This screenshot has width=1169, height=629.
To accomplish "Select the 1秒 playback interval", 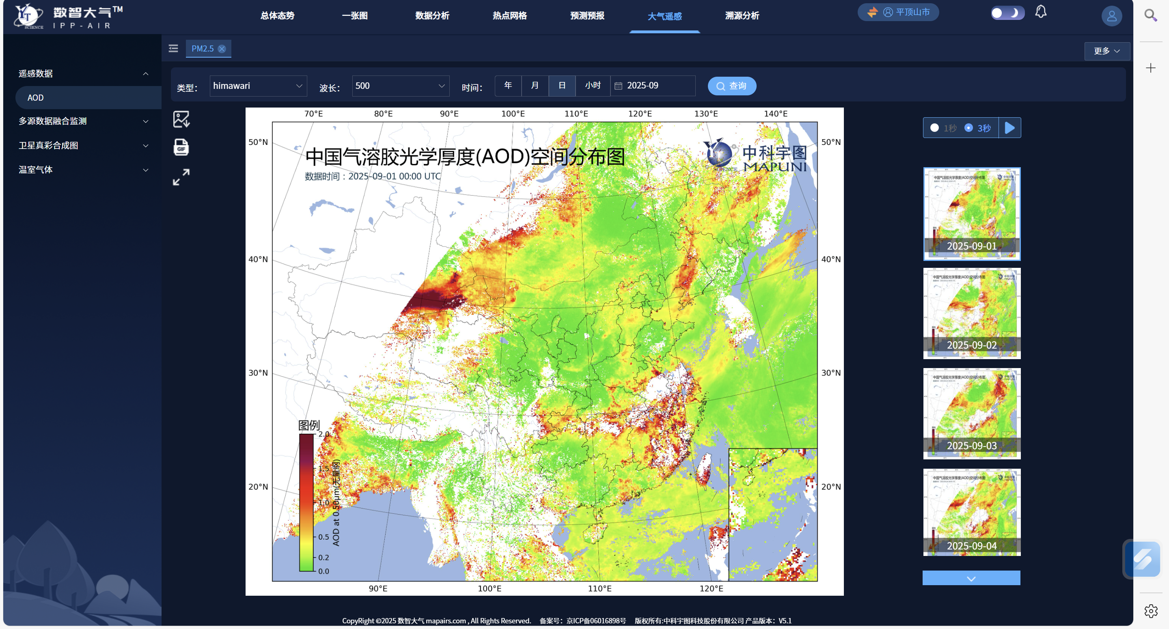I will [x=934, y=128].
